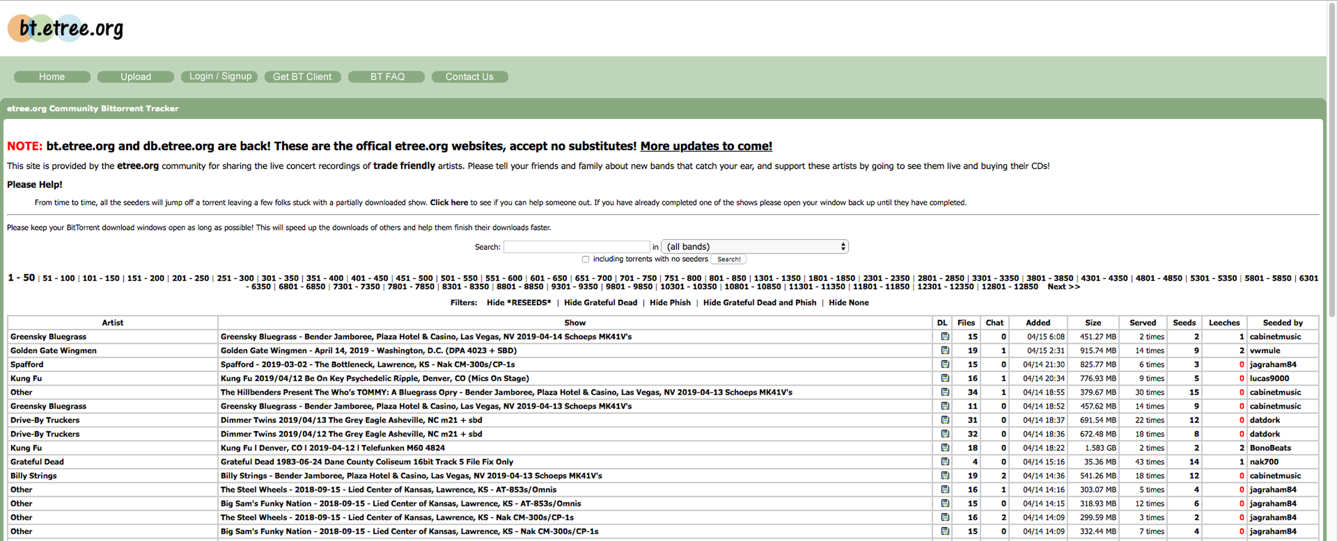Select size value 1.583 GB
1337x541 pixels.
tap(1100, 448)
